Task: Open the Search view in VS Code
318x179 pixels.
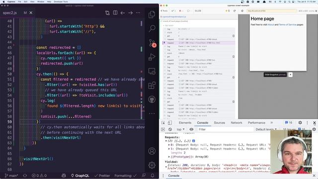Action: coord(152,28)
